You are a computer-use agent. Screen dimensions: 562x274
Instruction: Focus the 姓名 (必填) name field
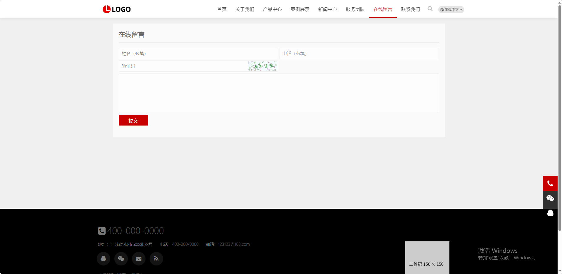198,54
